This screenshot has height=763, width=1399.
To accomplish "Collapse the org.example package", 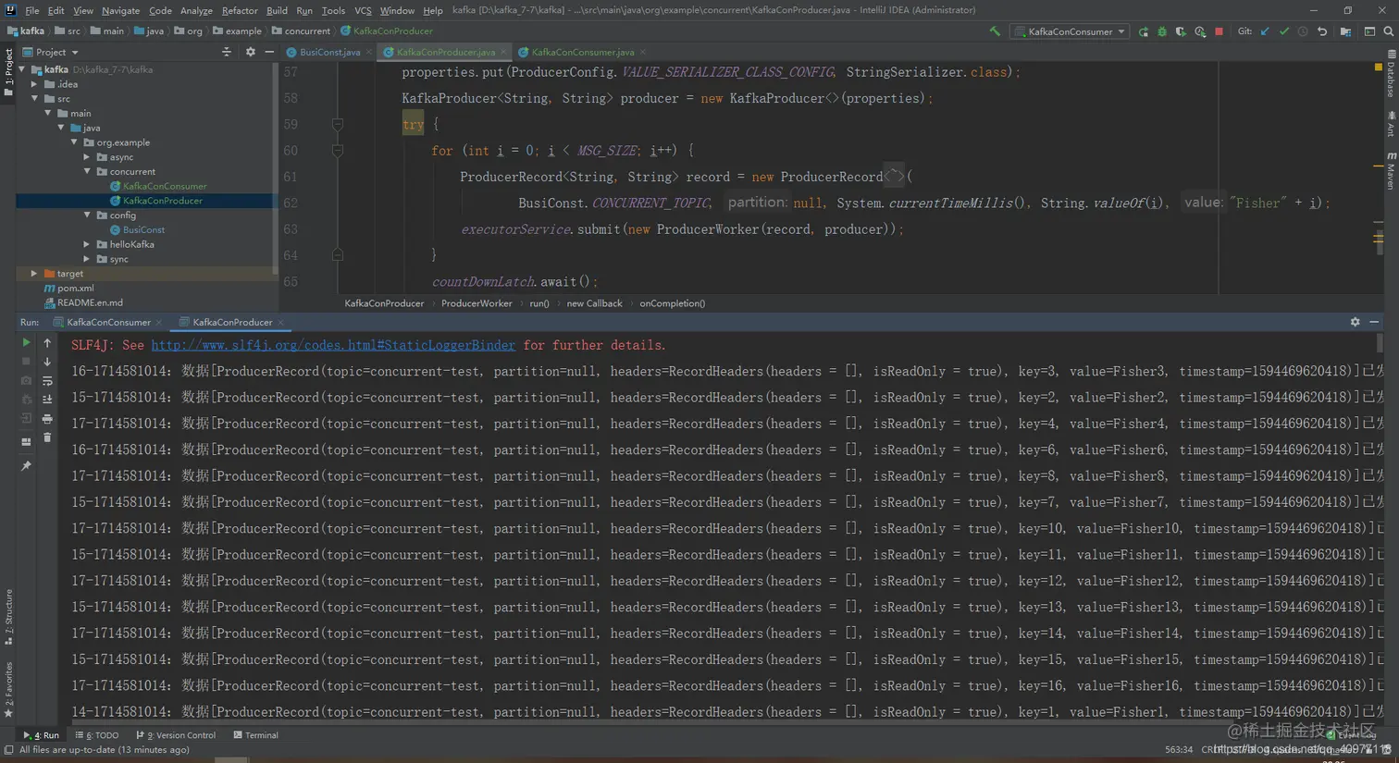I will coord(75,142).
